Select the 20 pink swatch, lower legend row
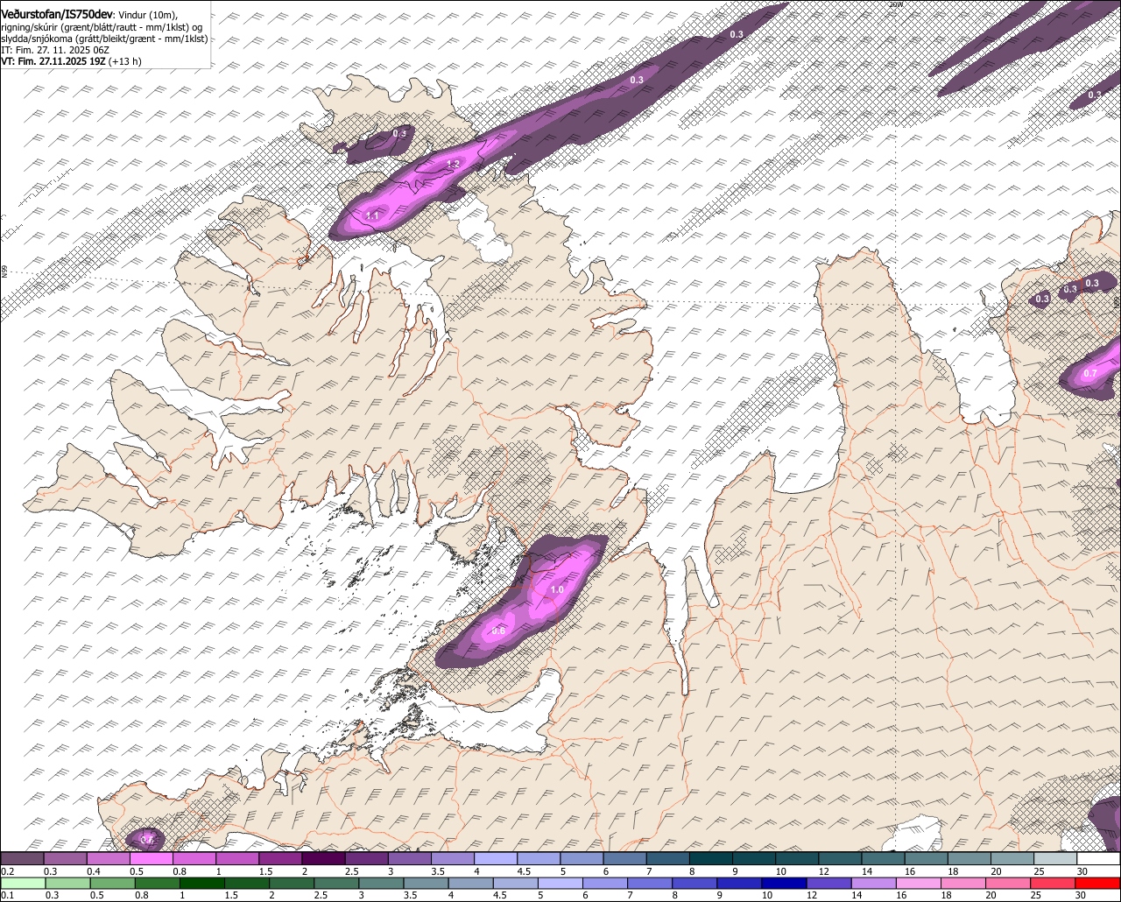 tap(1008, 883)
